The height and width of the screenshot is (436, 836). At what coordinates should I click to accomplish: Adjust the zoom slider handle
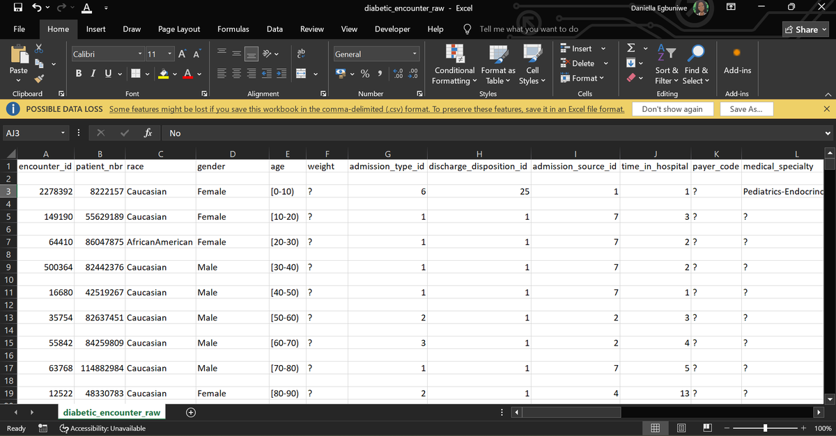765,428
